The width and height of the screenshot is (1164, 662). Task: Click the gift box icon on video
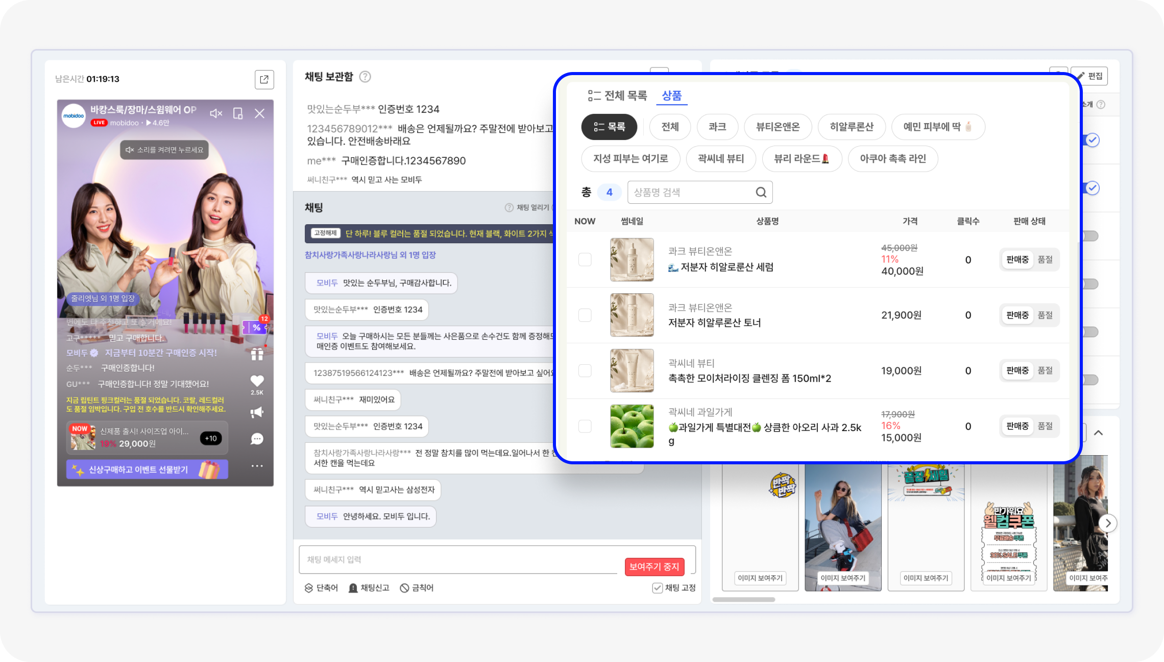(257, 354)
